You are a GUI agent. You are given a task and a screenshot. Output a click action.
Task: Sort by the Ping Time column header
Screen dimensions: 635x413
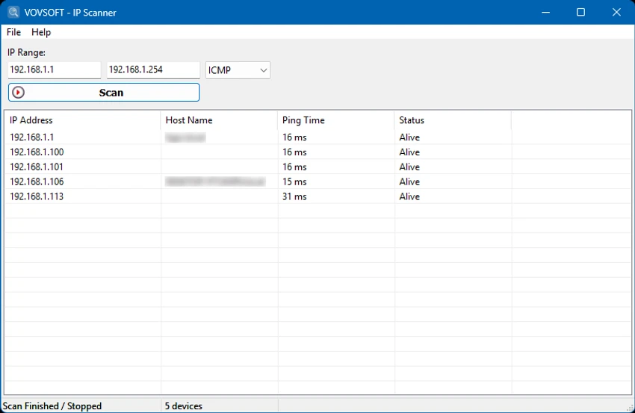(x=335, y=120)
